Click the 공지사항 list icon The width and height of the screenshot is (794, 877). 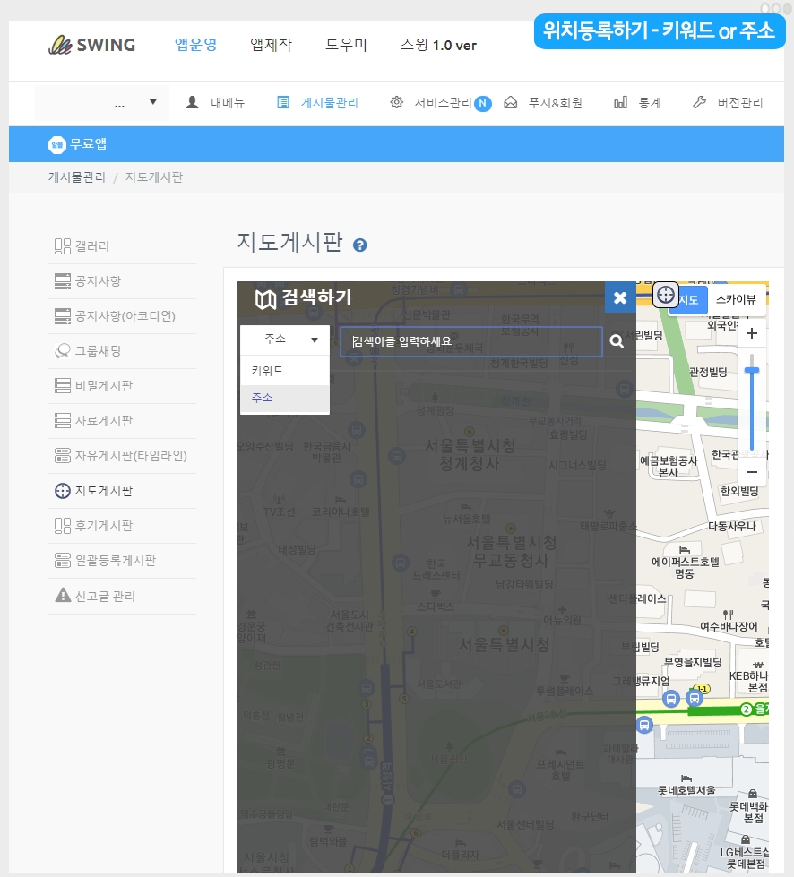(x=62, y=280)
